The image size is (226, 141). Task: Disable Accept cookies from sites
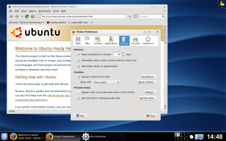point(79,77)
